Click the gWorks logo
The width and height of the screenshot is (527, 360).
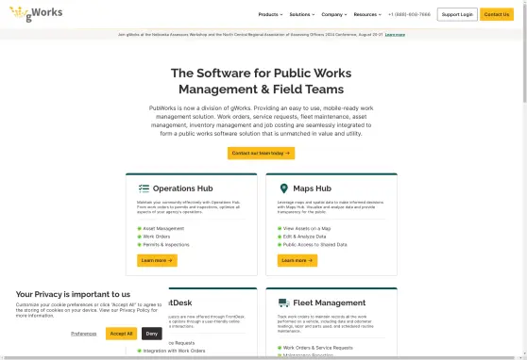click(36, 14)
